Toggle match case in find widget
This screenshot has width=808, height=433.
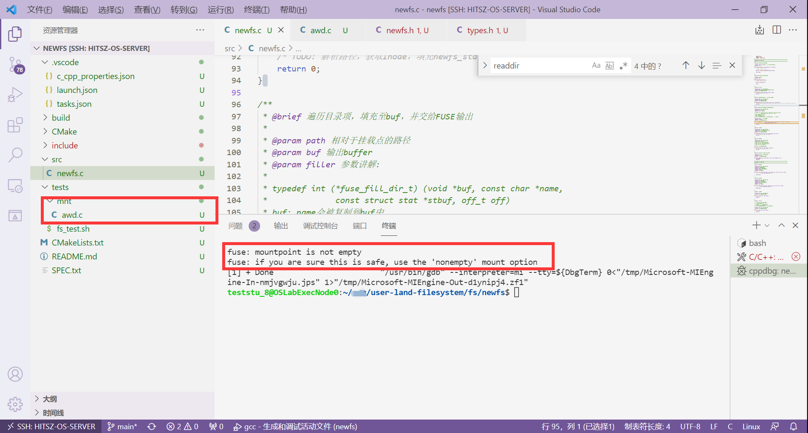[596, 66]
